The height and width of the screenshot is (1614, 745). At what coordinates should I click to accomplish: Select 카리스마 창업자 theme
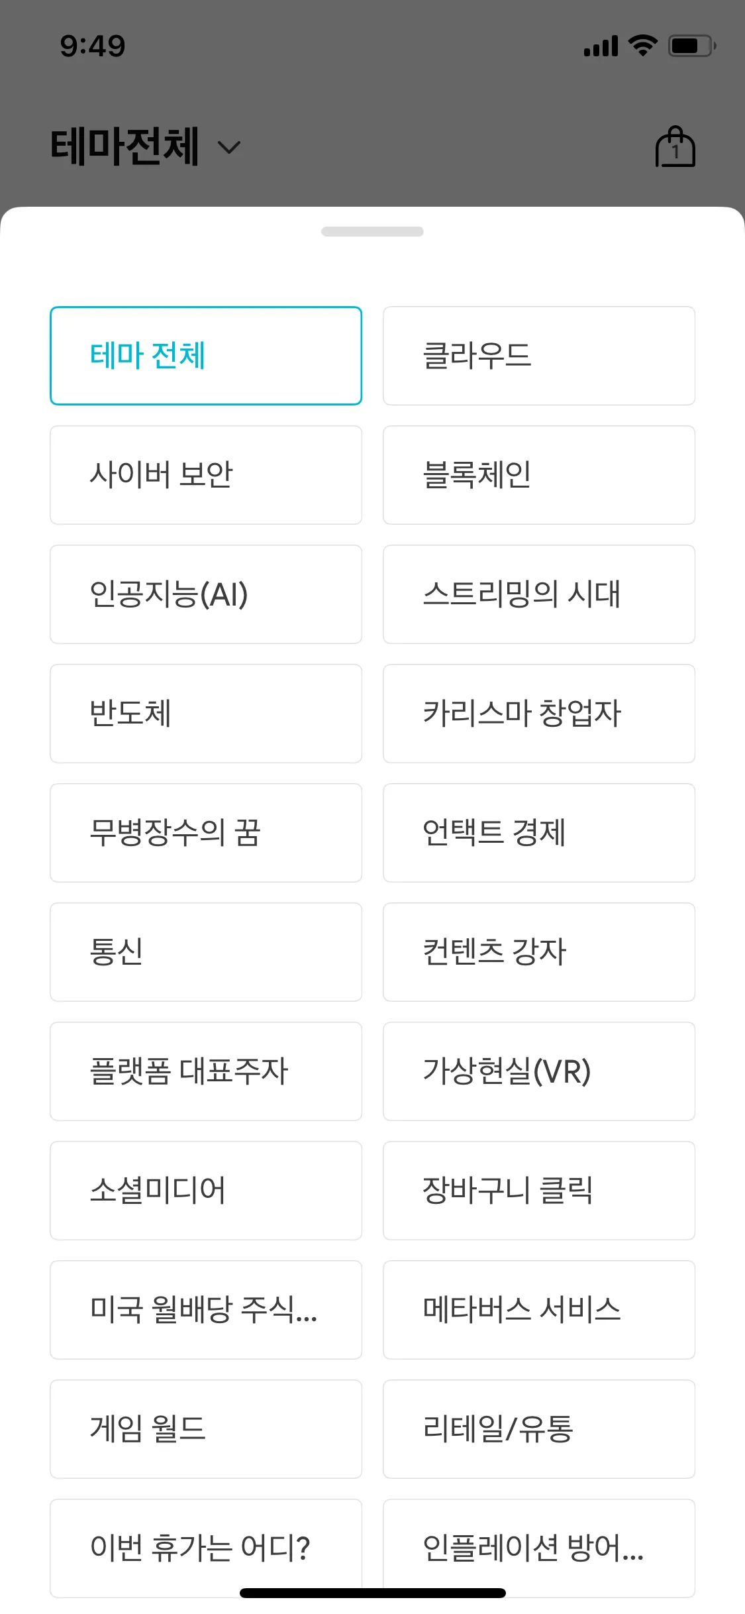point(538,714)
